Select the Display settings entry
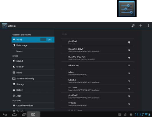The height and width of the screenshot is (117, 152). click(x=33, y=67)
